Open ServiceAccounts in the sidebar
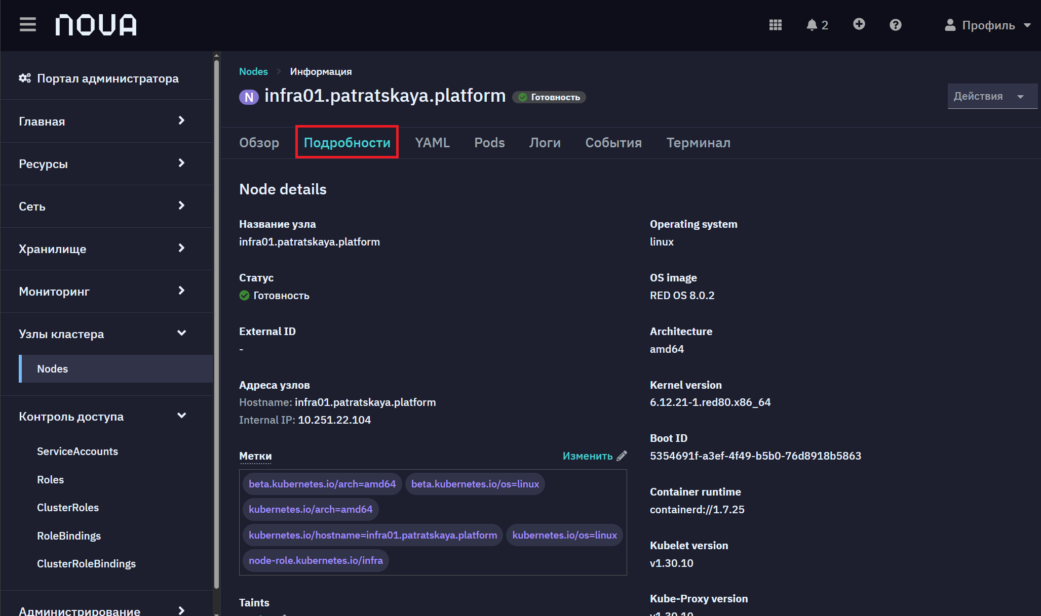Screen dimensions: 1041x616 point(78,451)
